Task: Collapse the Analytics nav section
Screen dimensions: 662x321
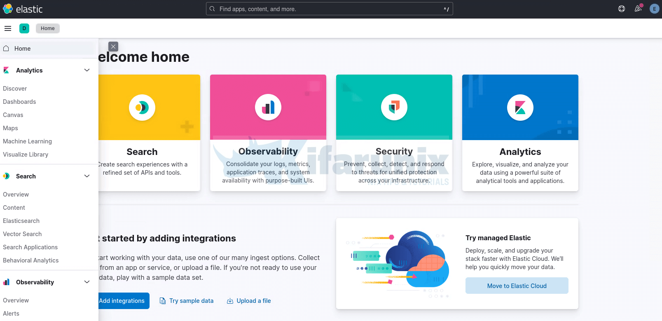Action: (x=87, y=70)
